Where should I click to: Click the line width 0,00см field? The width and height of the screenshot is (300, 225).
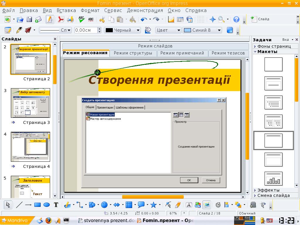86,30
